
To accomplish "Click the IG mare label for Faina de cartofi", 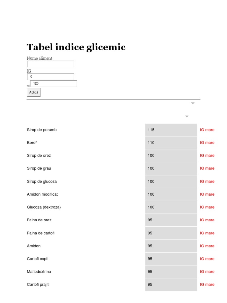I will coord(207,233).
